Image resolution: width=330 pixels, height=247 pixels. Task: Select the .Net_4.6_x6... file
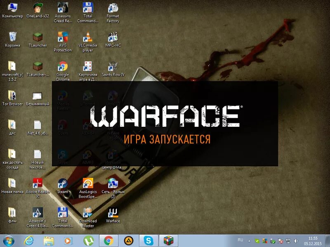[38, 127]
